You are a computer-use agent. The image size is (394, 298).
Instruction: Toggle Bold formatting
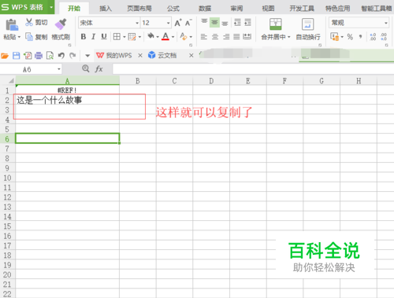pyautogui.click(x=84, y=37)
